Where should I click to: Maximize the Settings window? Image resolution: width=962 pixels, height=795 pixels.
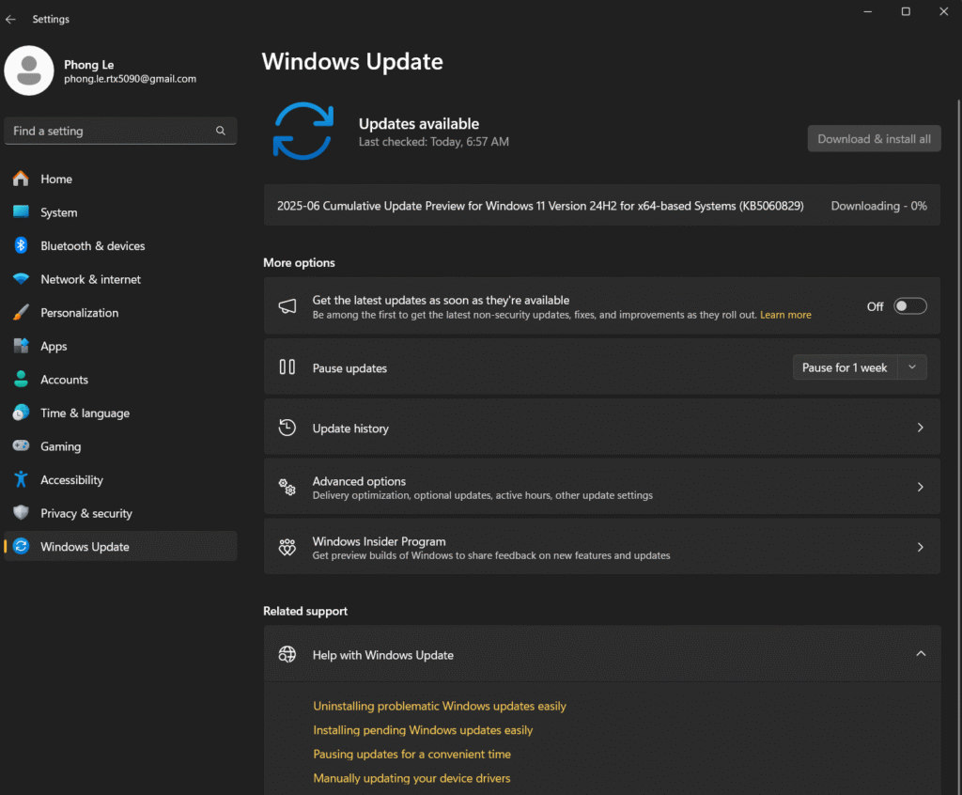coord(906,11)
